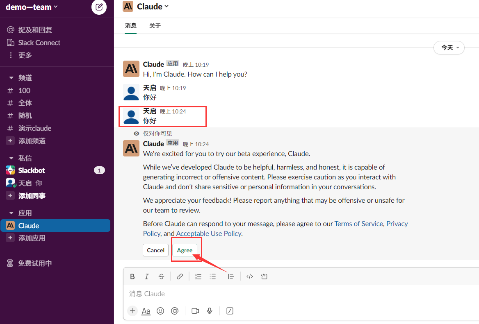Click the 仅对你可见 eye icon

pyautogui.click(x=136, y=134)
